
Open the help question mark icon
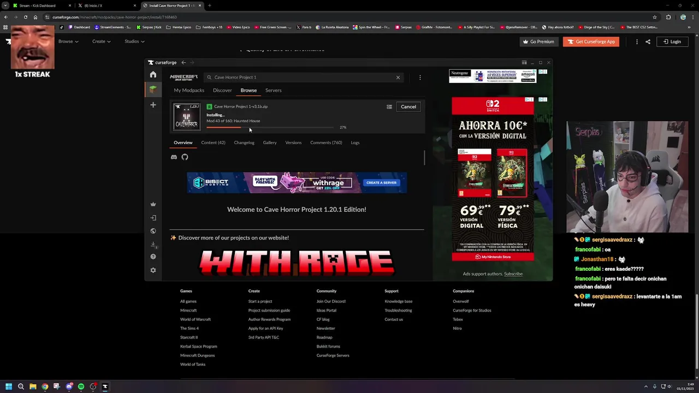click(153, 257)
